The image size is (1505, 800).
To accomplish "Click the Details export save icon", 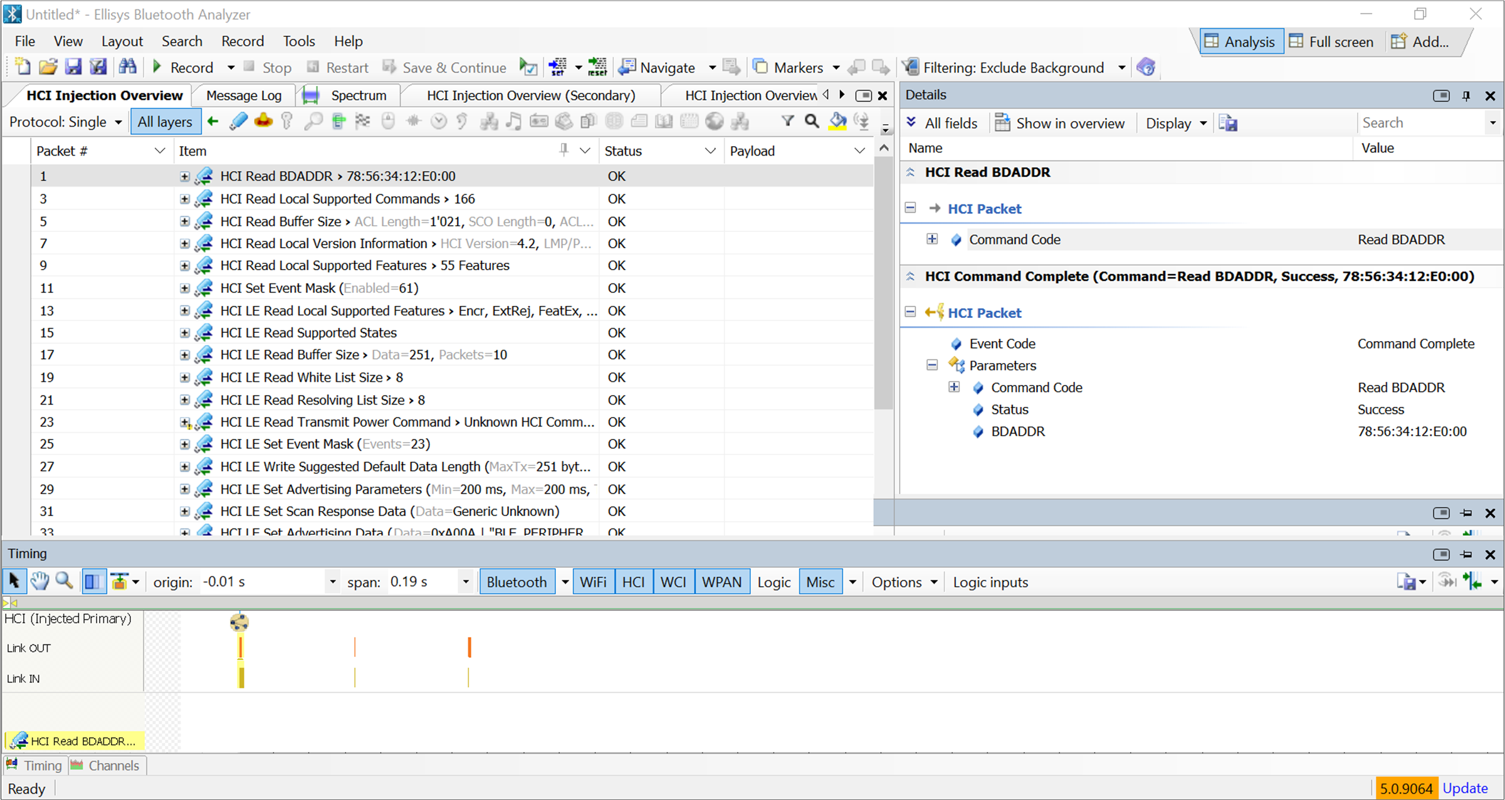I will 1228,124.
